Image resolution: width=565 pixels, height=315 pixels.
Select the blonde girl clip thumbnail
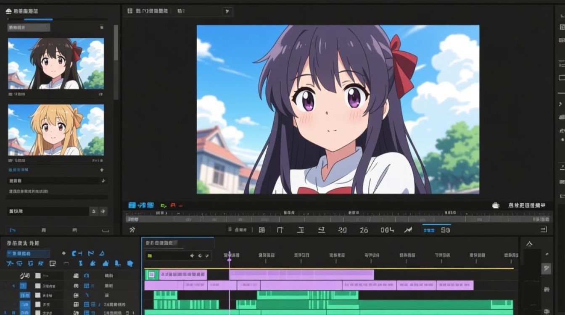(x=56, y=130)
